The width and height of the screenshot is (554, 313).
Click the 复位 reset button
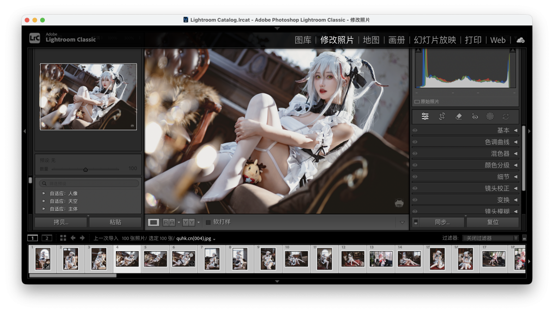[493, 222]
